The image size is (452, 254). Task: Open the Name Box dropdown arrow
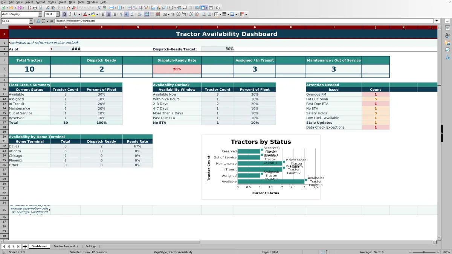(31, 21)
